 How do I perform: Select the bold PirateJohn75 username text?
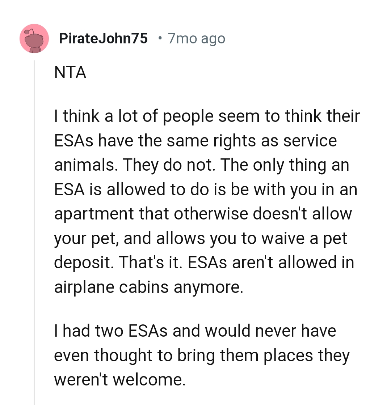click(x=103, y=38)
